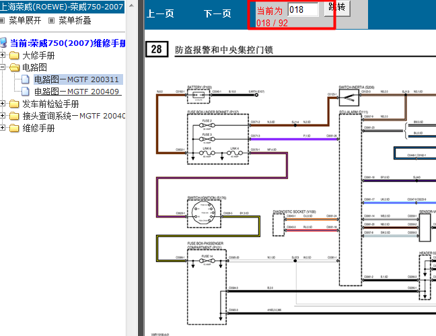
Task: Click the page counter text 018 / 92
Action: pyautogui.click(x=272, y=23)
